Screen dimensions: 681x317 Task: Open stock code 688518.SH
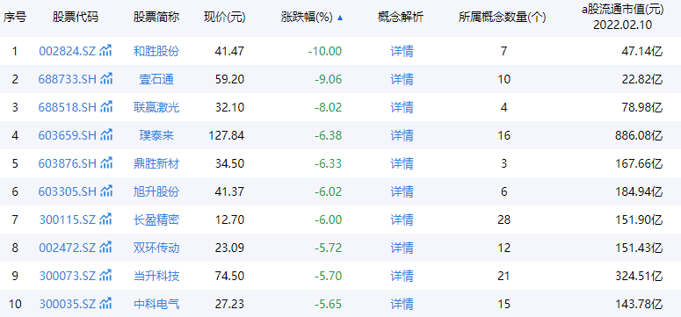[x=68, y=108]
